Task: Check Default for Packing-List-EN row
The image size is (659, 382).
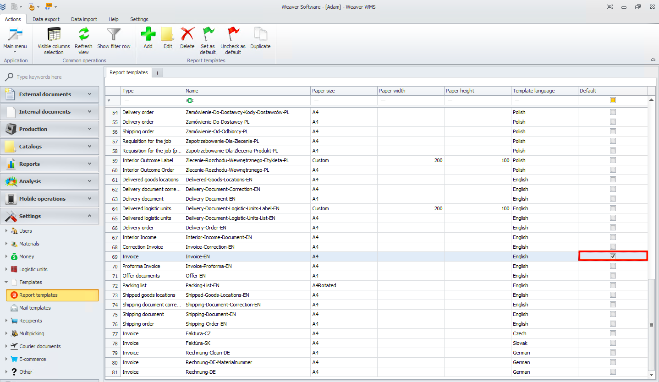Action: (x=613, y=285)
